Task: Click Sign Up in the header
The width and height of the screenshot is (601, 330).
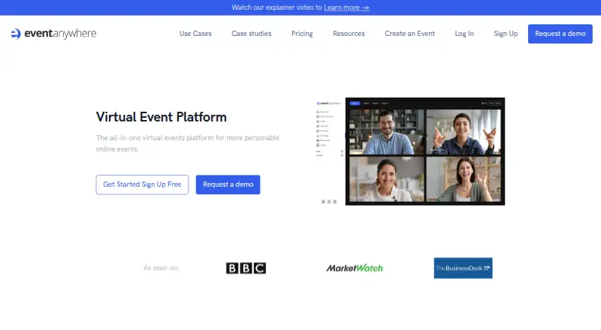Action: [x=506, y=34]
